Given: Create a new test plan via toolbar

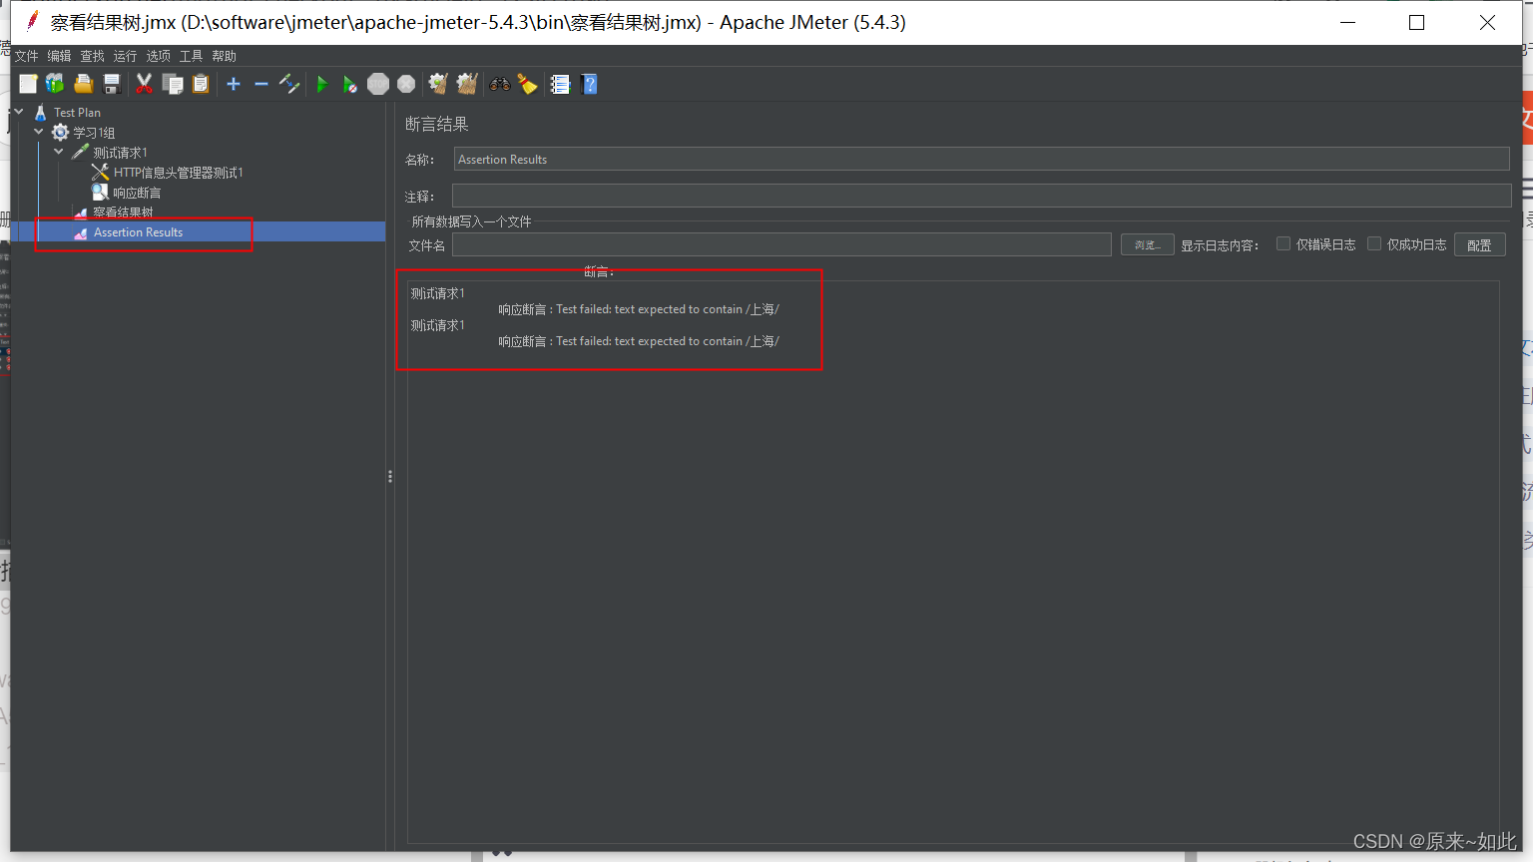Looking at the screenshot, I should 28,84.
